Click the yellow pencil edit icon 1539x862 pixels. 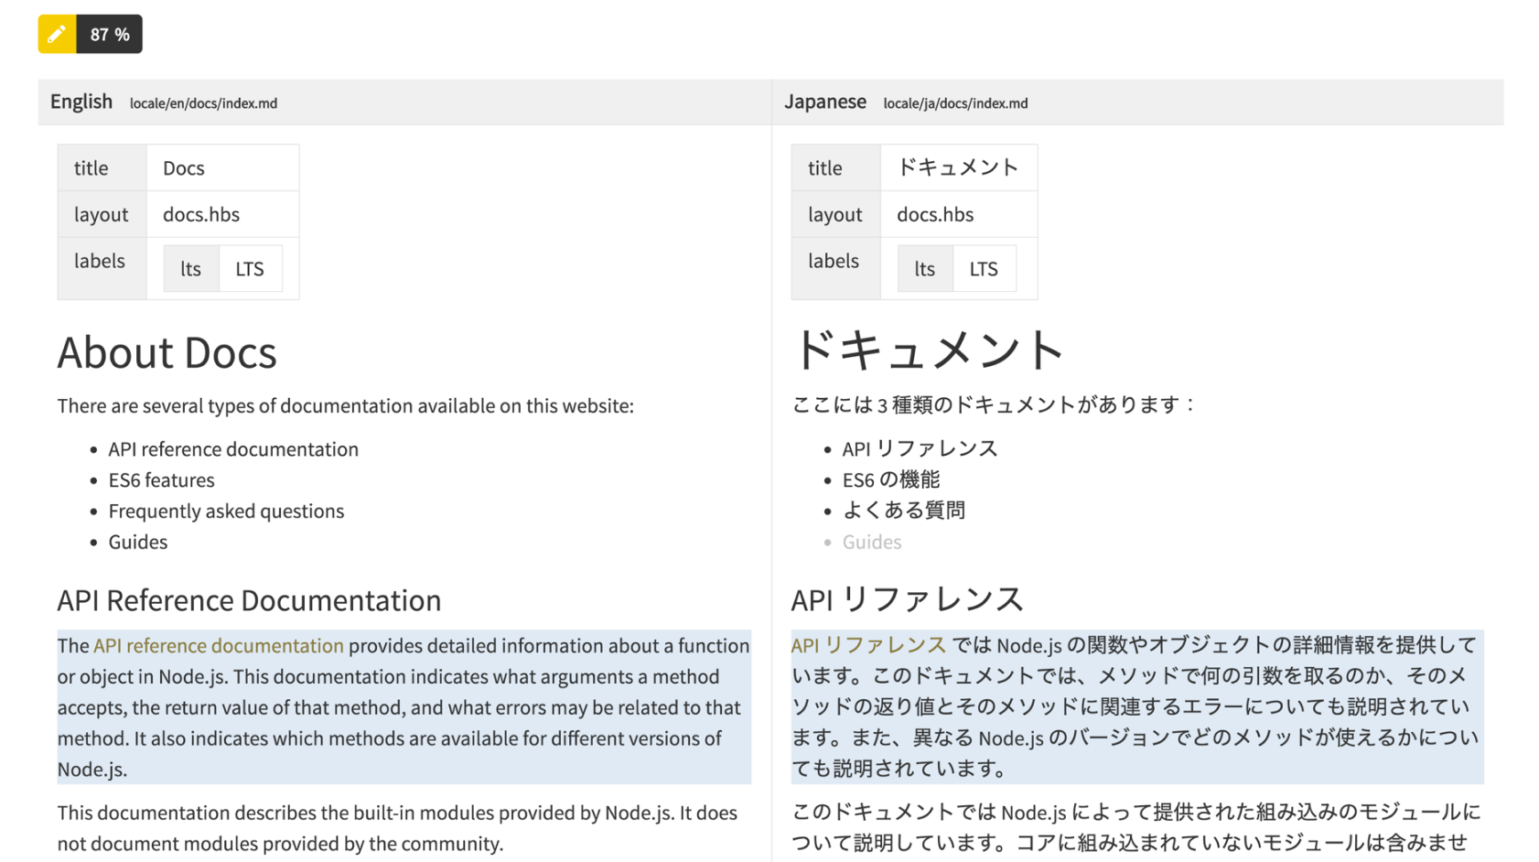[56, 34]
